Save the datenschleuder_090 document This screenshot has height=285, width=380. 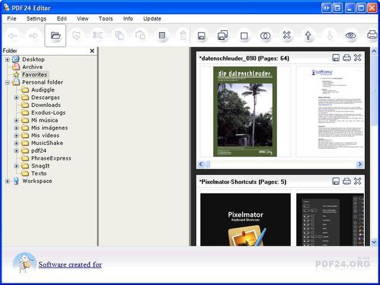(x=335, y=58)
